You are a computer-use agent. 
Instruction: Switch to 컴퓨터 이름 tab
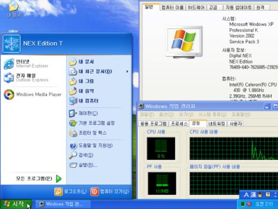pos(172,8)
